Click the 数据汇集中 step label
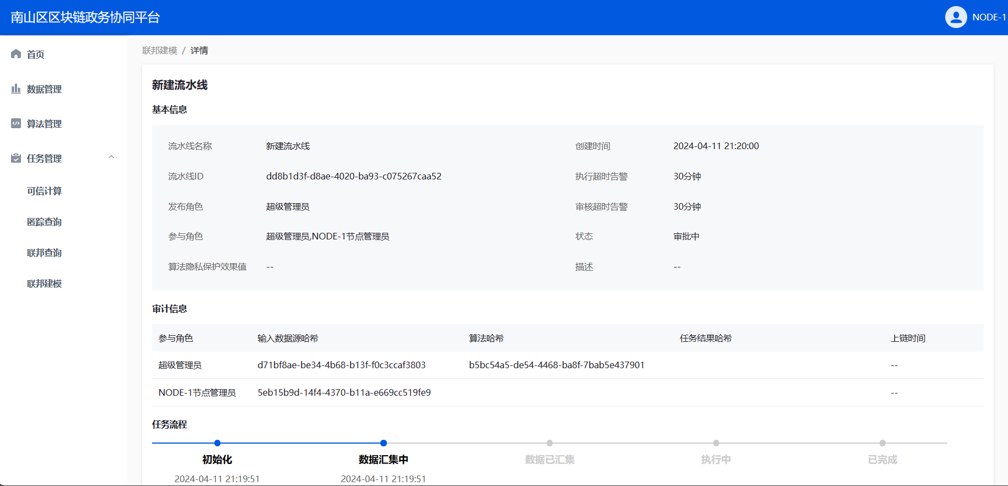1008x486 pixels. click(x=384, y=460)
